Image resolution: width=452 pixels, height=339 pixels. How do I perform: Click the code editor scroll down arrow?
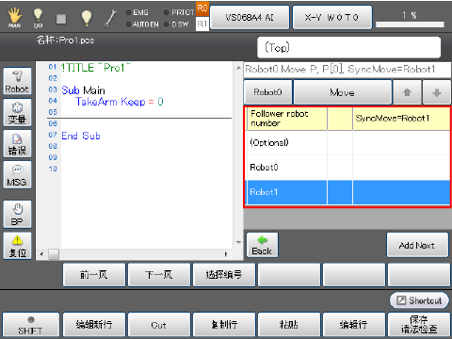tap(238, 242)
